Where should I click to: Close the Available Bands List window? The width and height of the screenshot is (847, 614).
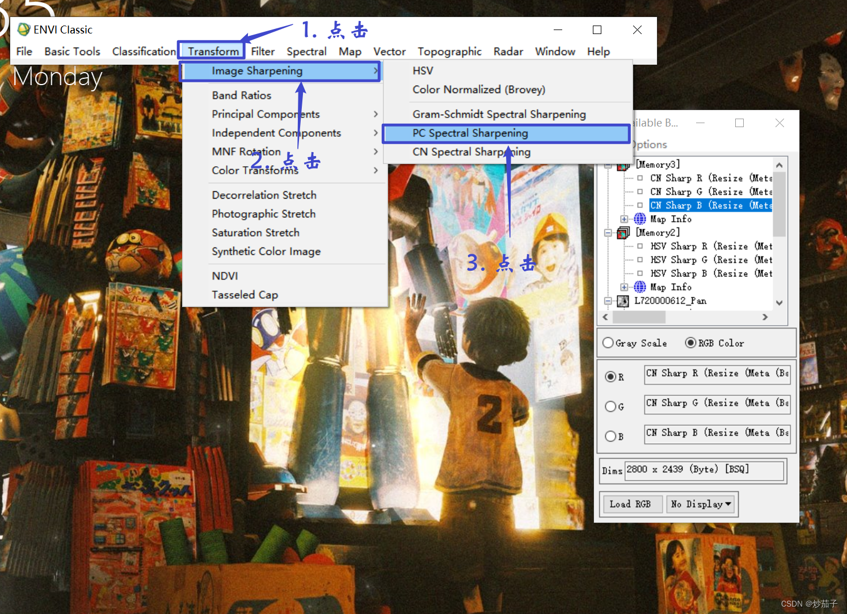tap(779, 123)
